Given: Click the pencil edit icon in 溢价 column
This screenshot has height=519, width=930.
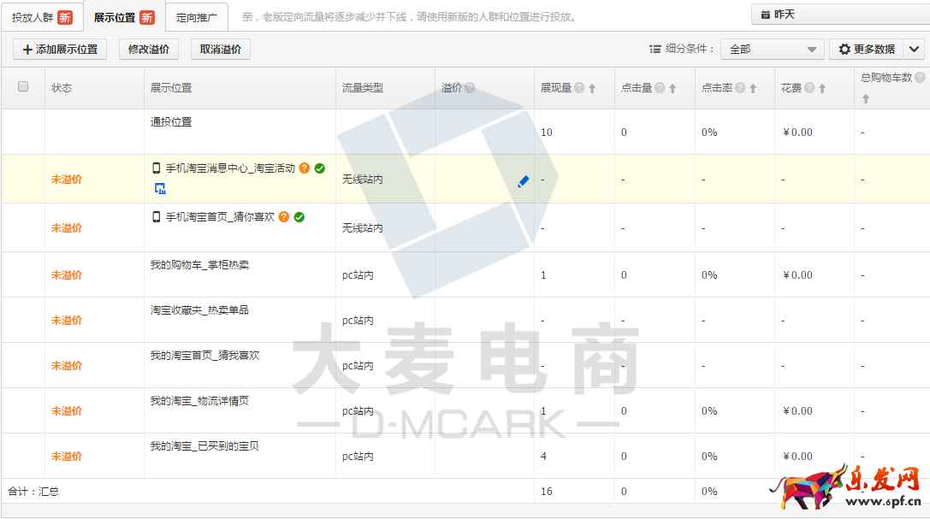Looking at the screenshot, I should (523, 181).
